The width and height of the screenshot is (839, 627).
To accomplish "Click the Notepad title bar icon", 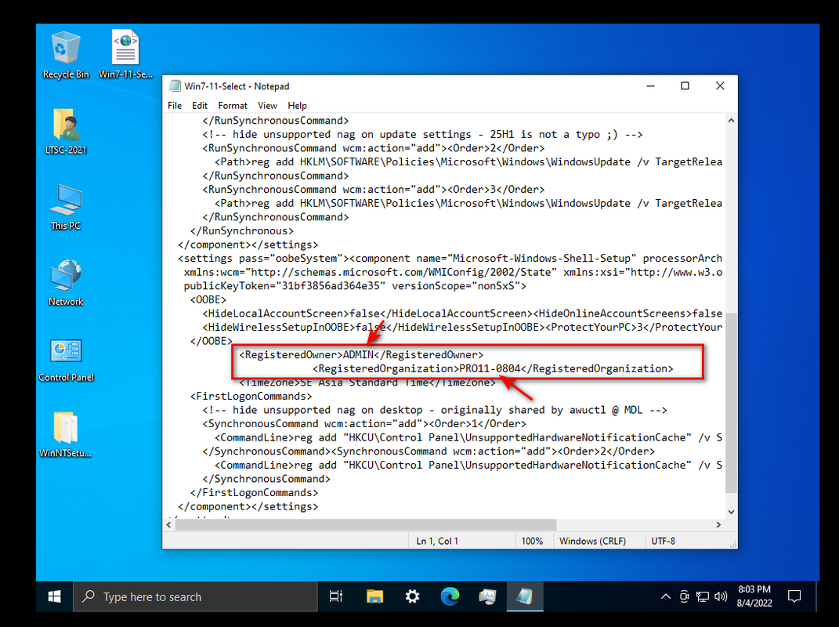I will [x=175, y=86].
